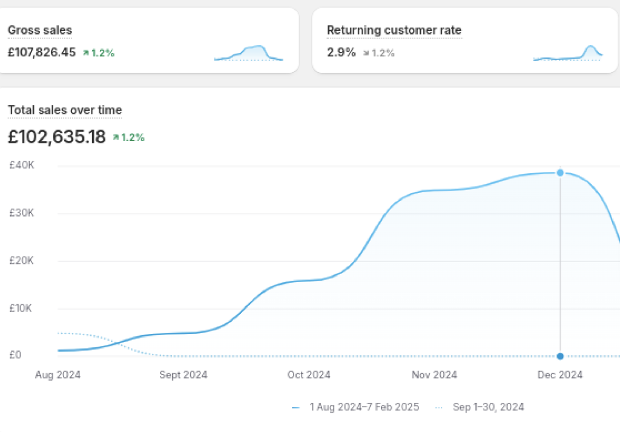The width and height of the screenshot is (620, 432).
Task: Click the £107,826.45 gross sales value
Action: 42,53
